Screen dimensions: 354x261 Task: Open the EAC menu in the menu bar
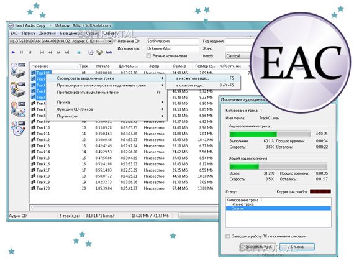coord(14,33)
